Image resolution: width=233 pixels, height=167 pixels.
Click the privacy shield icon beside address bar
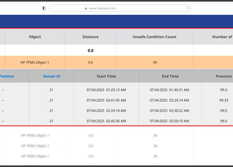pyautogui.click(x=44, y=8)
